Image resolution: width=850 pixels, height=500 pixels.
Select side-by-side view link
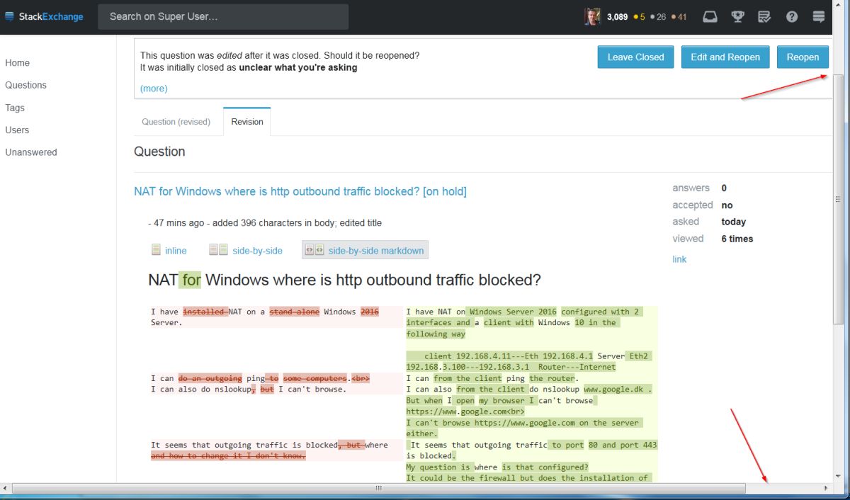pyautogui.click(x=257, y=251)
